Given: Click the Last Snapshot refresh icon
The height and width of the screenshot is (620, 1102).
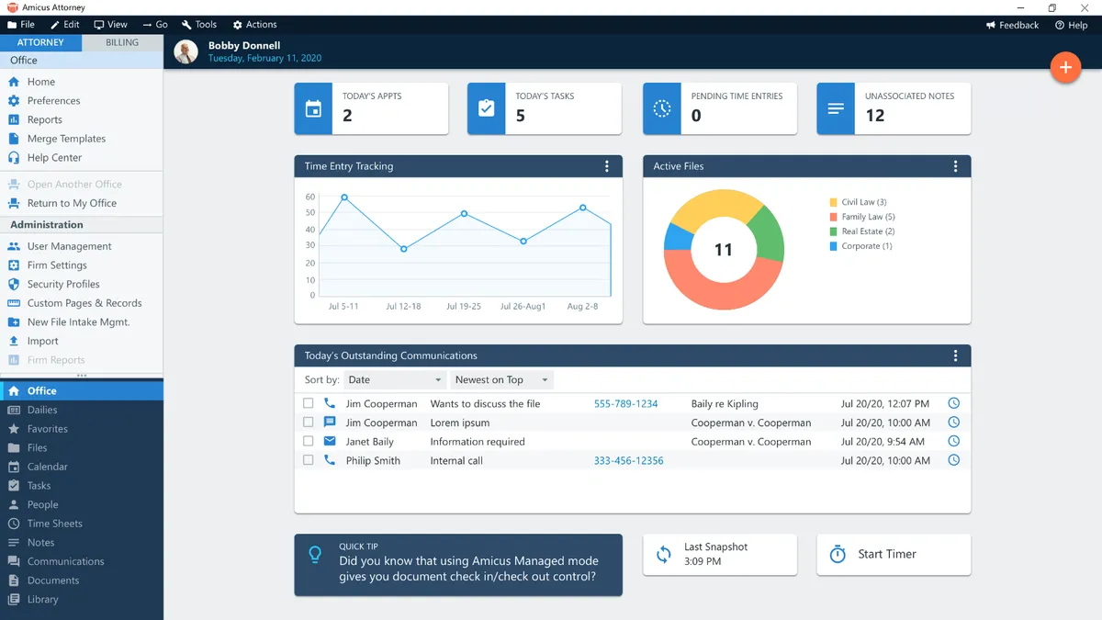Looking at the screenshot, I should pyautogui.click(x=663, y=554).
